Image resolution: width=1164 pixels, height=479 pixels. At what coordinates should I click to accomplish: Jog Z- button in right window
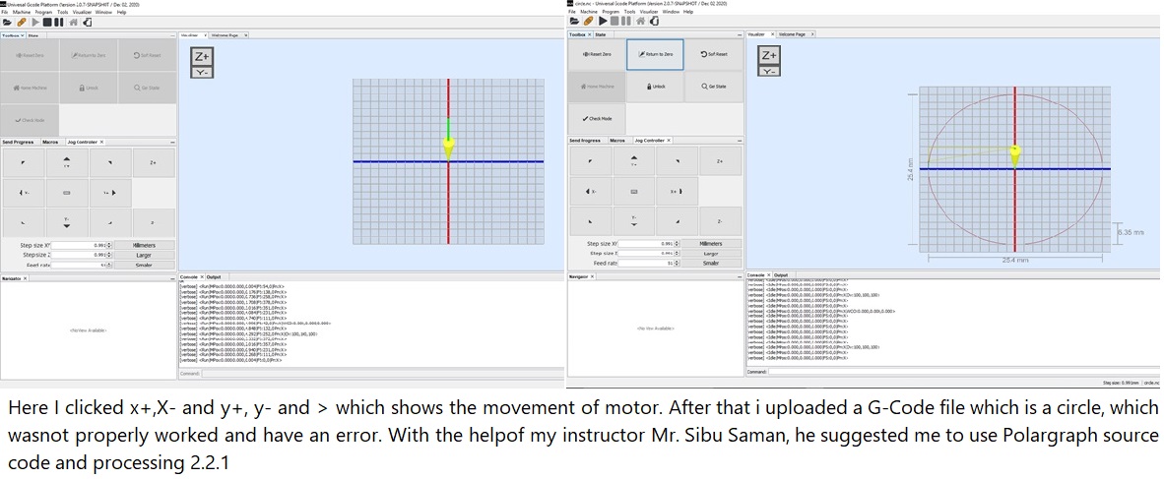coord(720,221)
